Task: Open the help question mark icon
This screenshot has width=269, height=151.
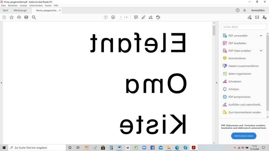Action: 237,10
